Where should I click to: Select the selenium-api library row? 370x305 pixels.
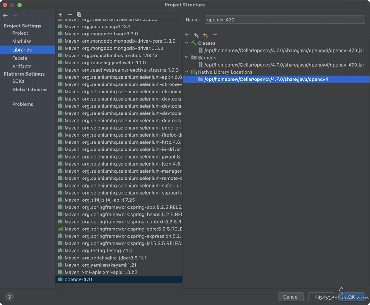point(119,77)
